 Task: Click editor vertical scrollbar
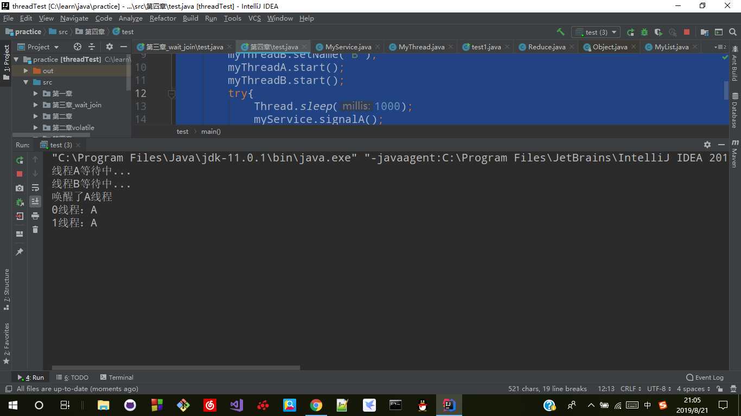click(x=725, y=90)
